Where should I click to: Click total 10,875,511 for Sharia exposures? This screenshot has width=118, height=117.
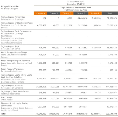click(112, 107)
